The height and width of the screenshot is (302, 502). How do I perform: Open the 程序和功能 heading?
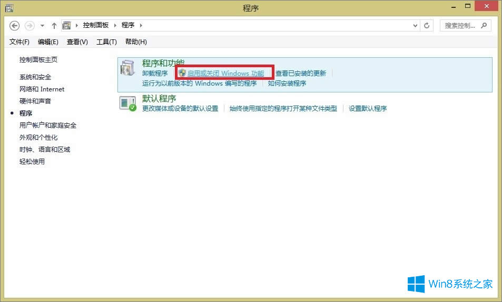163,63
